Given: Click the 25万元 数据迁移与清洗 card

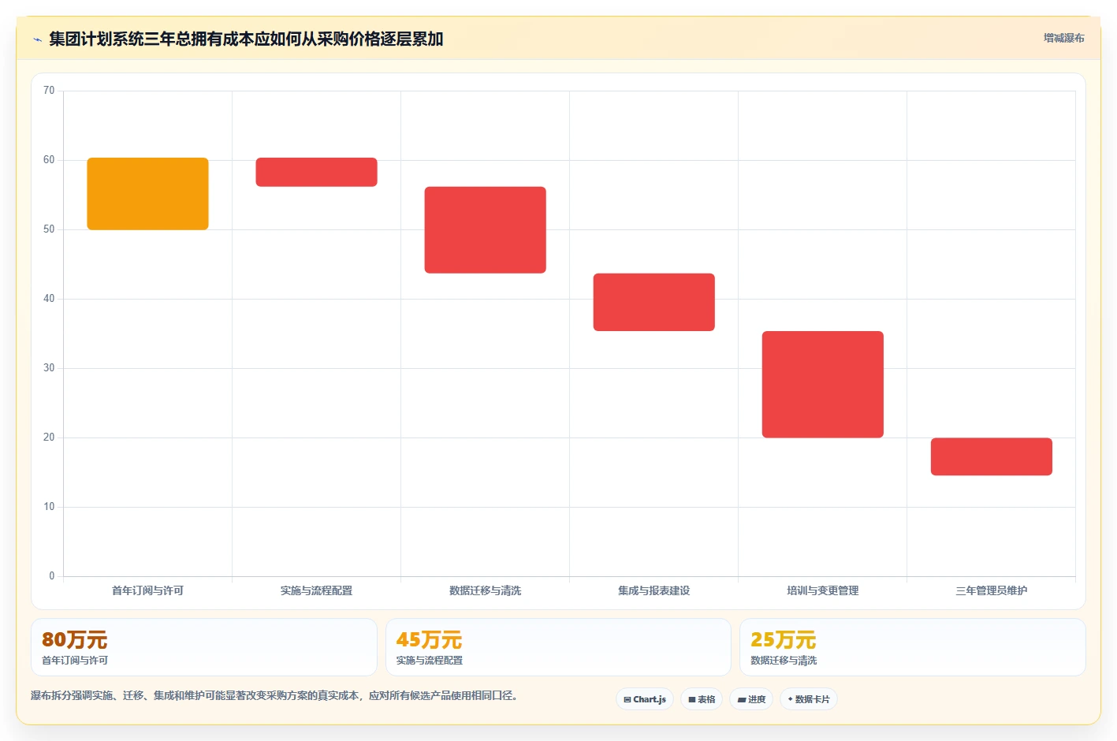Looking at the screenshot, I should click(913, 647).
